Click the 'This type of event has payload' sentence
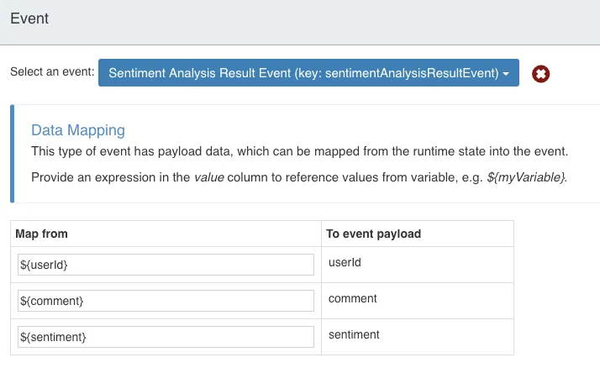 pos(300,151)
